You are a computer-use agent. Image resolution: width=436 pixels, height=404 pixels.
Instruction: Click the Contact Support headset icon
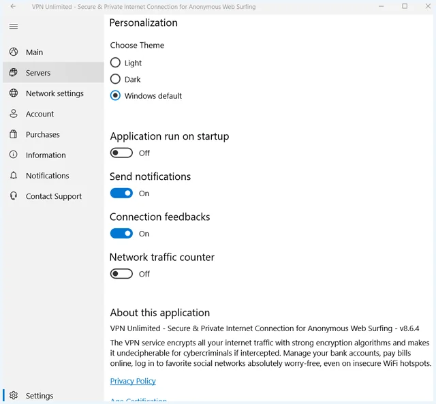point(14,196)
